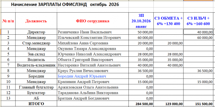Click 35 000,00 in СЗ ОБМЕТА column
This screenshot has height=107, width=215.
(x=169, y=60)
